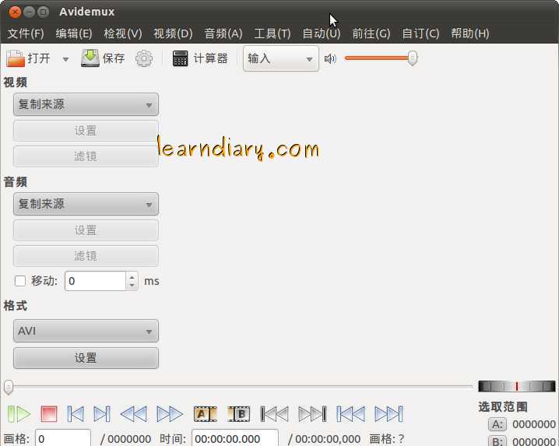
Task: Expand the Open button recent files arrow
Action: 65,59
